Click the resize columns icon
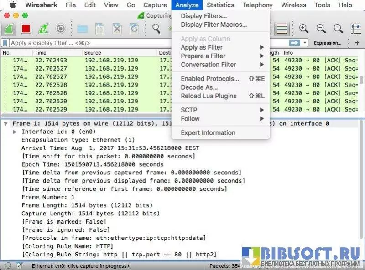Image resolution: width=365 pixels, height=270 pixels. 355,29
